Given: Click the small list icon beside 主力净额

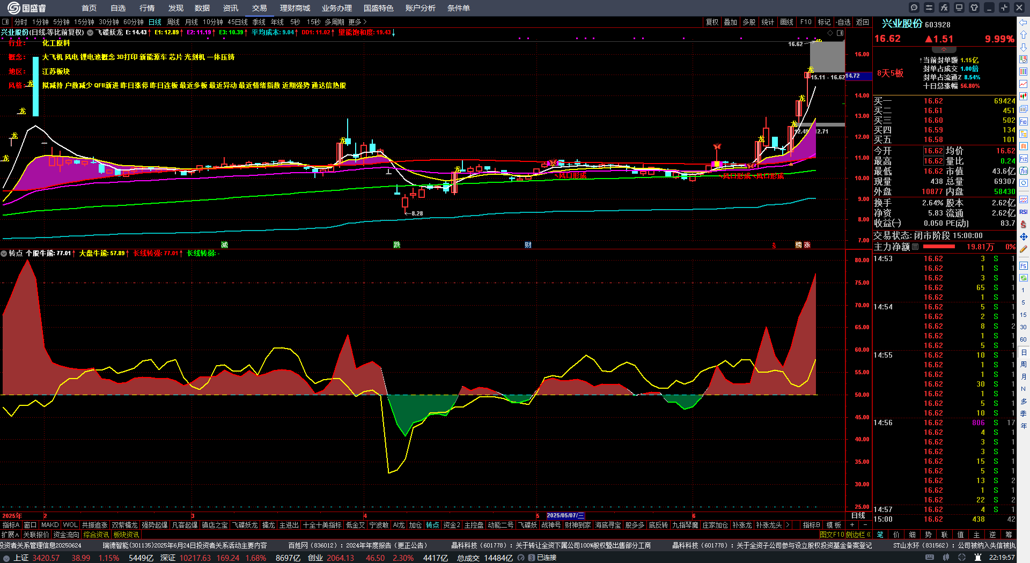Looking at the screenshot, I should coord(915,247).
